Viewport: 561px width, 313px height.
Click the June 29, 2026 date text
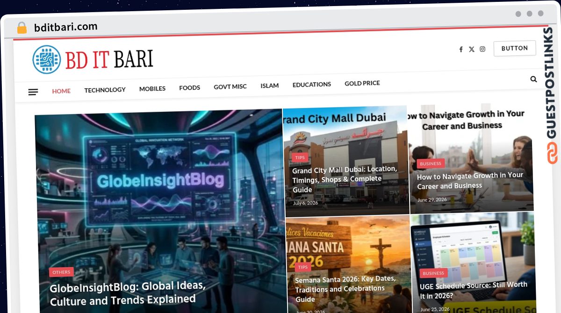click(x=432, y=199)
